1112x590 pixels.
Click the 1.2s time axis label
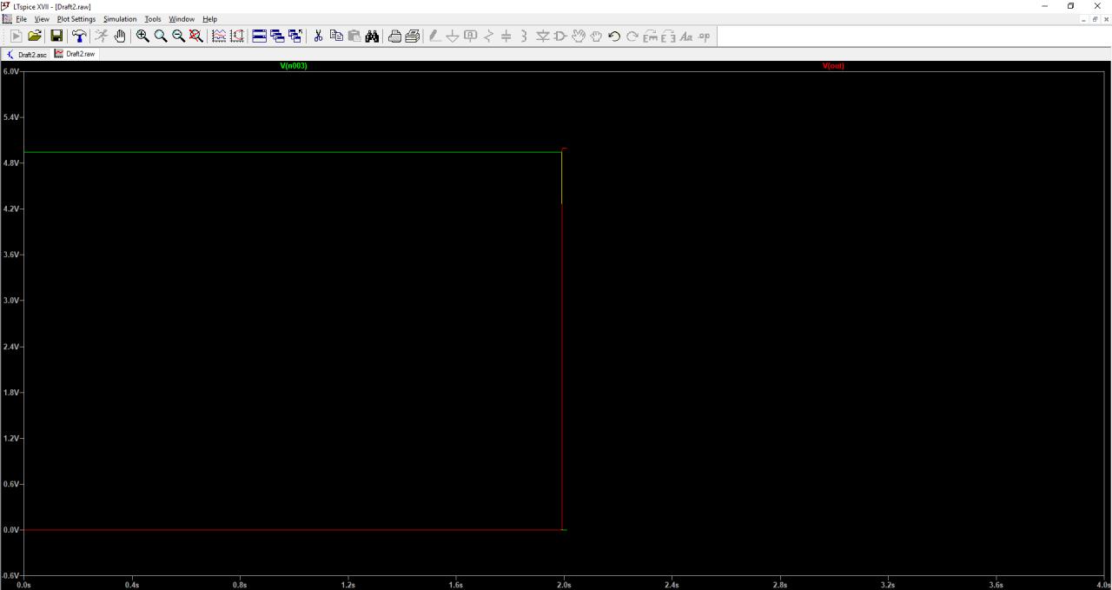coord(348,585)
